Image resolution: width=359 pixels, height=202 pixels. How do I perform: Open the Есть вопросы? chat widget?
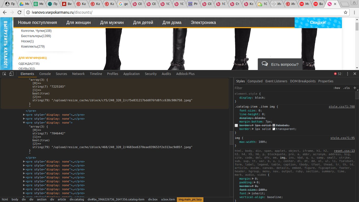click(280, 64)
